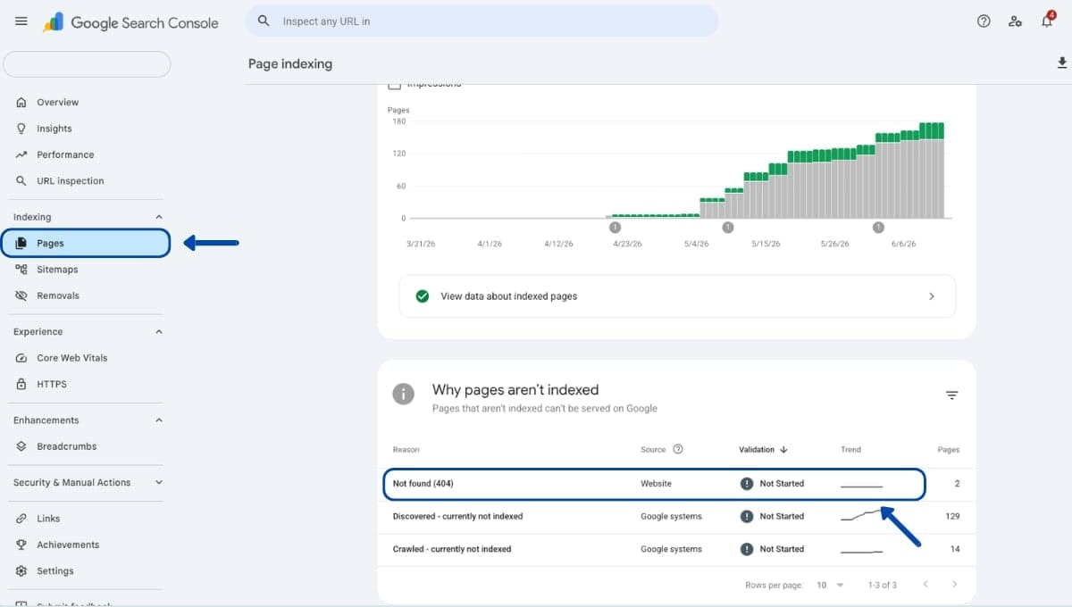
Task: Collapse the Enhancements section
Action: tap(159, 420)
